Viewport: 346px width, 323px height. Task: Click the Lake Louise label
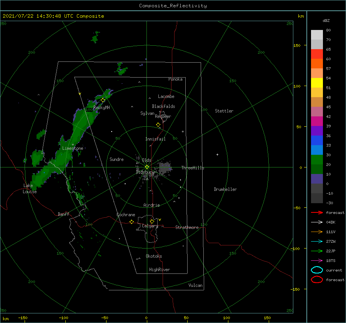30,189
